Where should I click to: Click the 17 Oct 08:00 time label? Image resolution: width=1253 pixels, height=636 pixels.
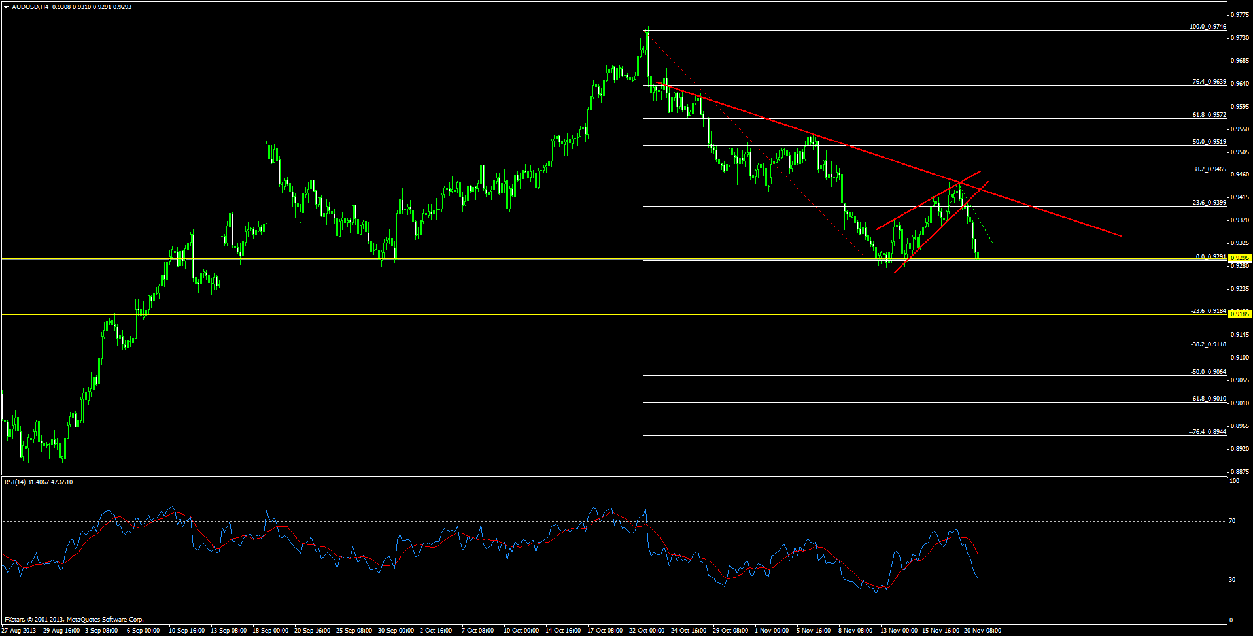tap(606, 631)
